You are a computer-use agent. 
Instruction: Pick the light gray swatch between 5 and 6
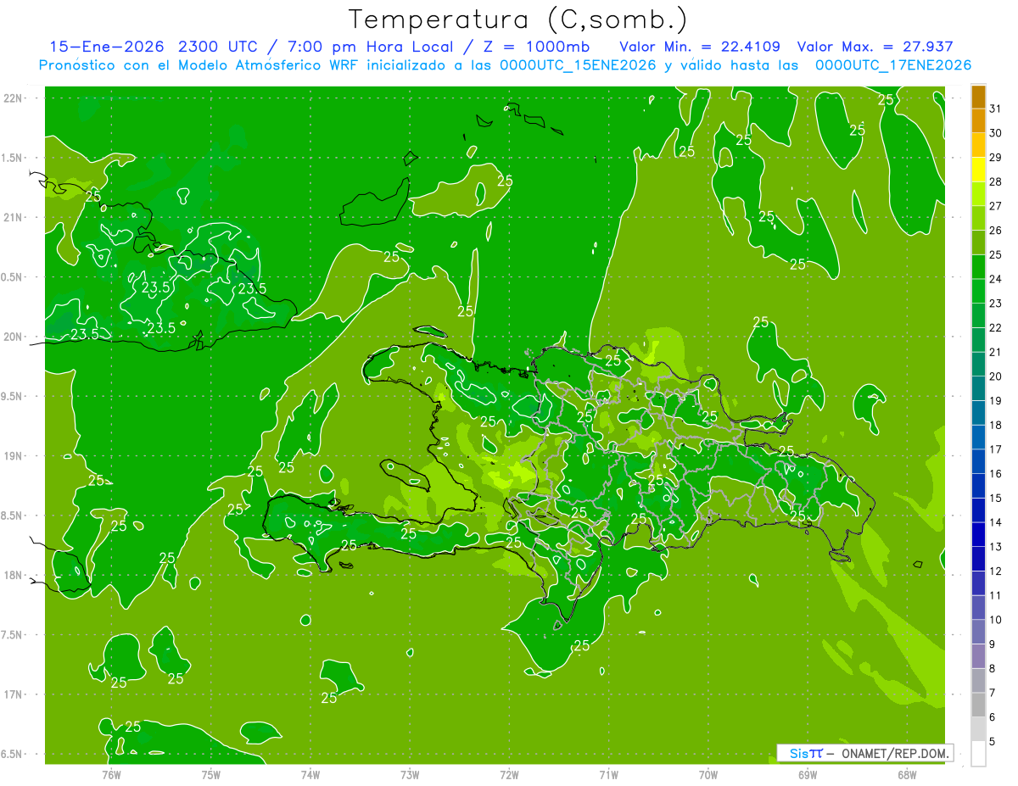coord(978,729)
